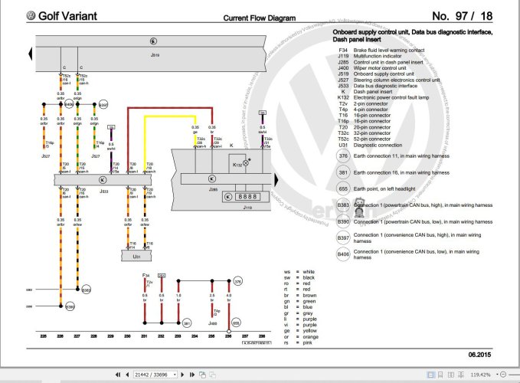The height and width of the screenshot is (383, 520).
Task: Click the B397 circle in legend
Action: 343,237
